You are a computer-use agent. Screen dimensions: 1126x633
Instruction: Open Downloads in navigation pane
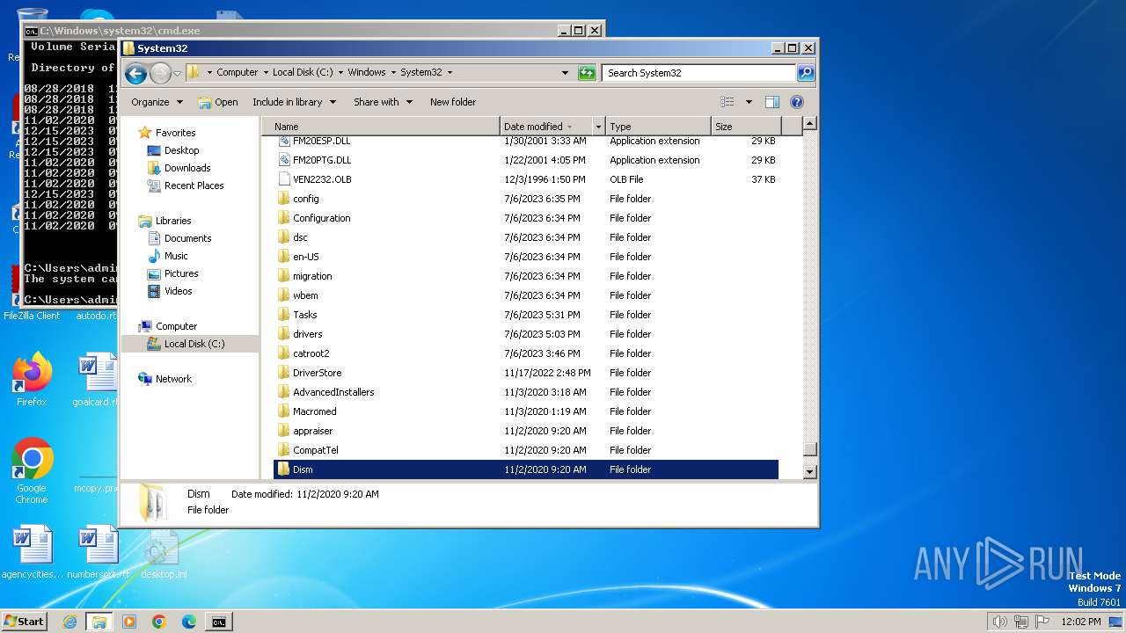pos(187,168)
